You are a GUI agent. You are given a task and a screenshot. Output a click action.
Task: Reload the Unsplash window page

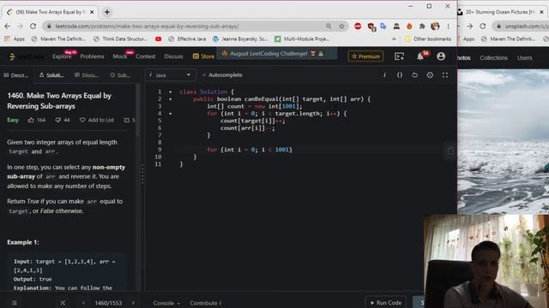click(x=483, y=27)
